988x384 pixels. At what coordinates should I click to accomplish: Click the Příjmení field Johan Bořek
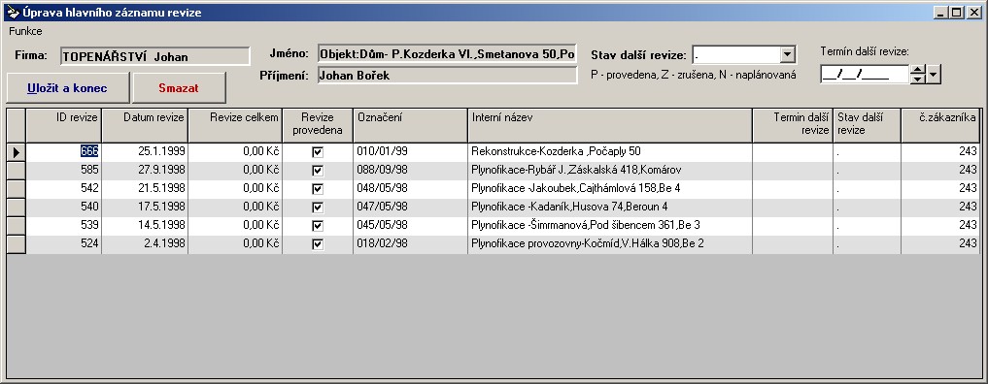click(448, 76)
